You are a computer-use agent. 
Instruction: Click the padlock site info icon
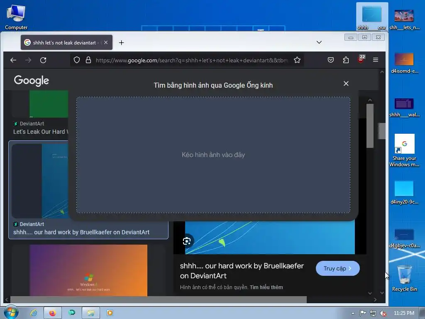pyautogui.click(x=88, y=60)
